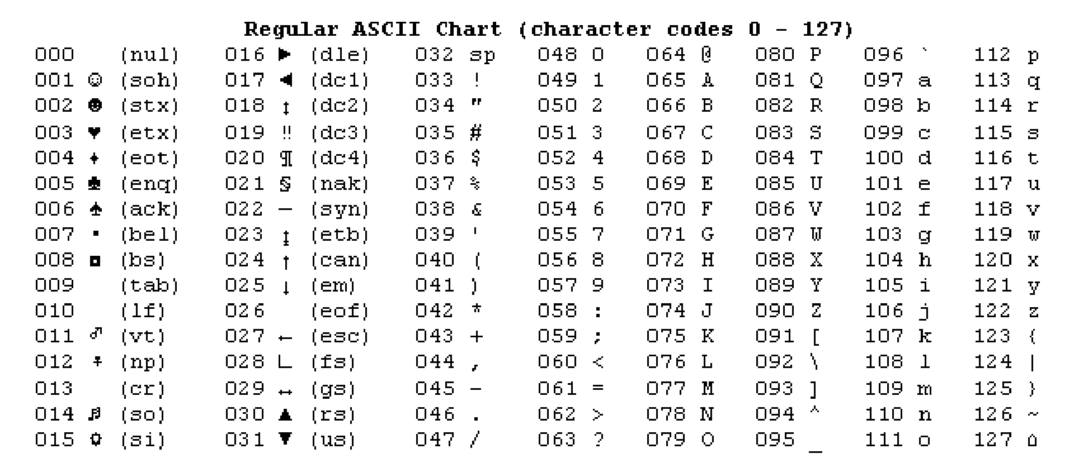Click the @ character at code 064

coord(707,54)
